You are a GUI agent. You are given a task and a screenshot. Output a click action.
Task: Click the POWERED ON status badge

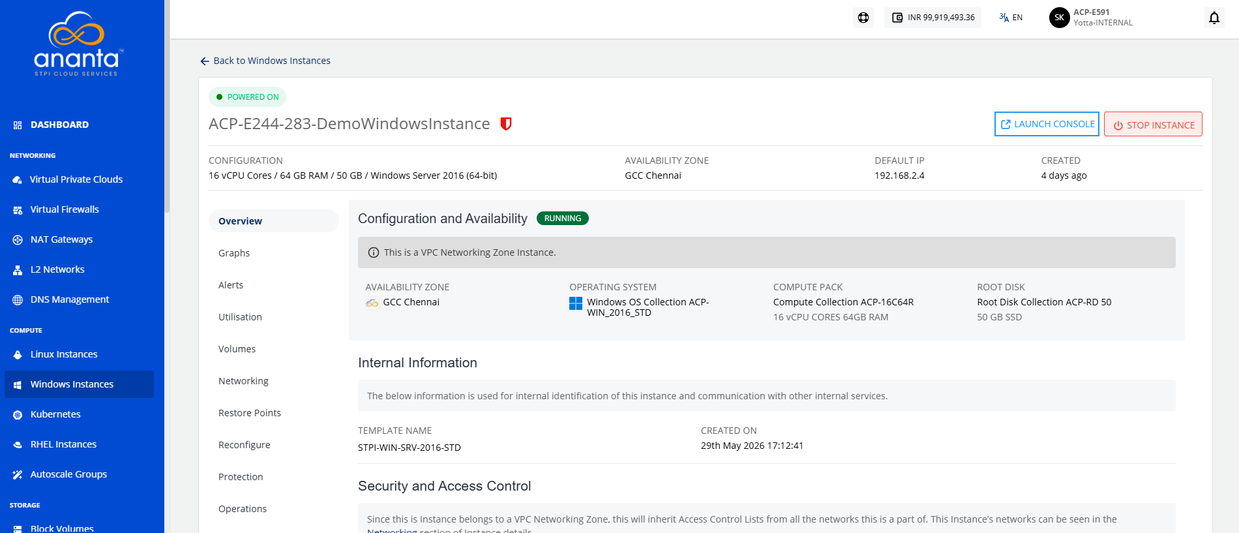click(247, 97)
